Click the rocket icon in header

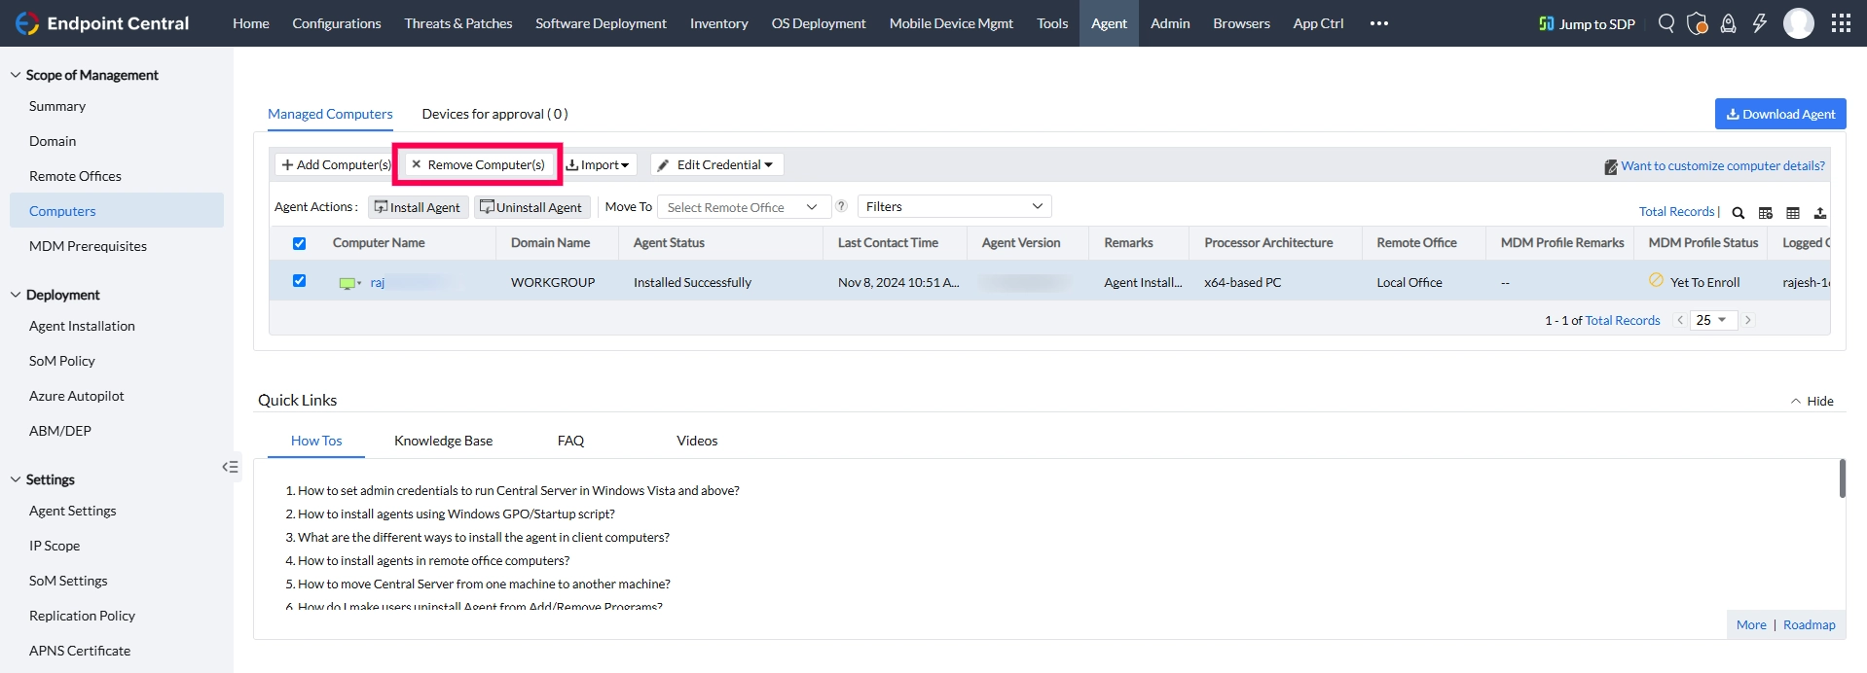(1729, 23)
